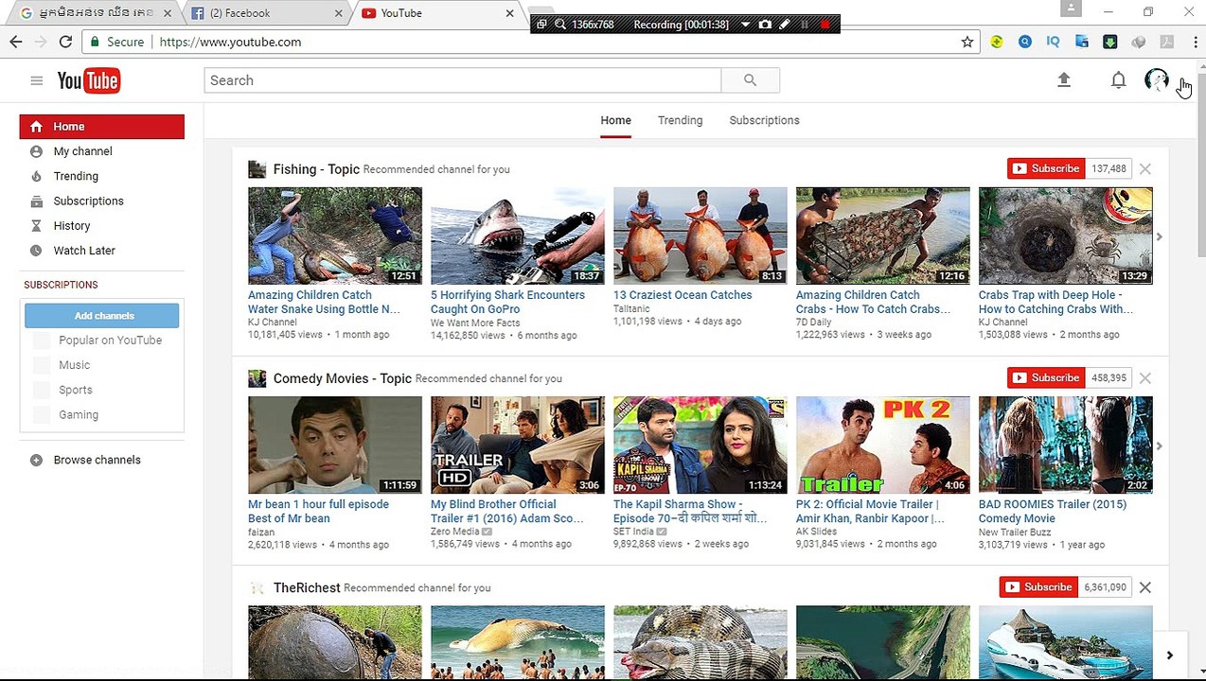Viewport: 1206px width, 681px height.
Task: Open My Blind Brother Official Trailer title
Action: point(507,512)
